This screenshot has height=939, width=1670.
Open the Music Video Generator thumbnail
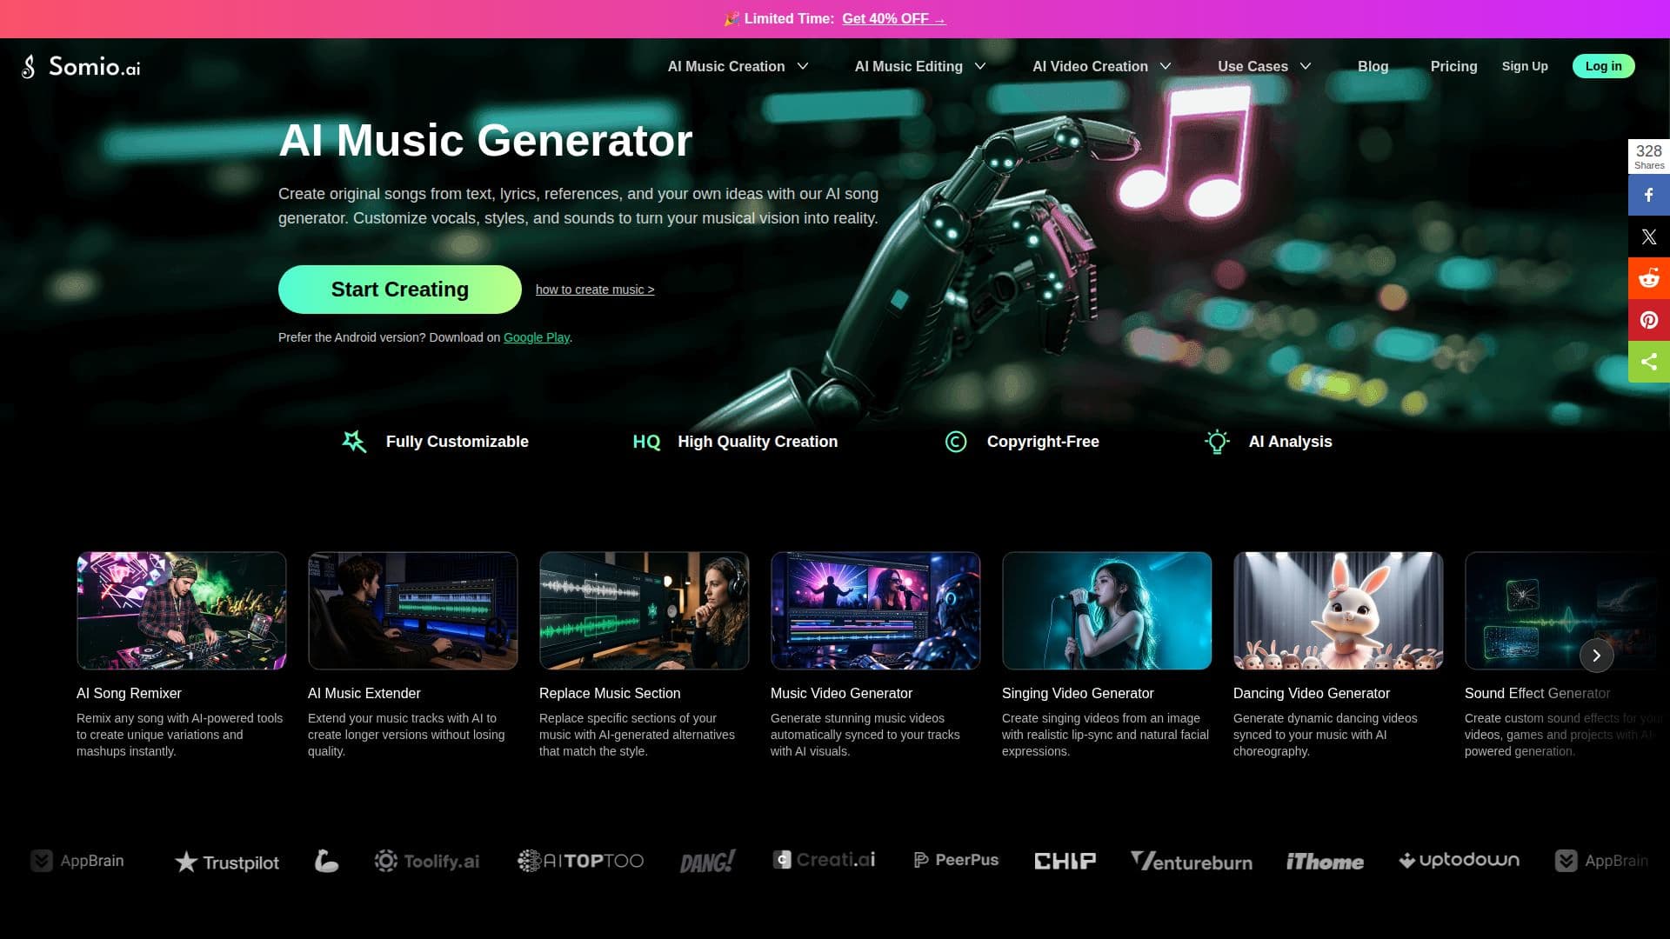click(x=875, y=610)
